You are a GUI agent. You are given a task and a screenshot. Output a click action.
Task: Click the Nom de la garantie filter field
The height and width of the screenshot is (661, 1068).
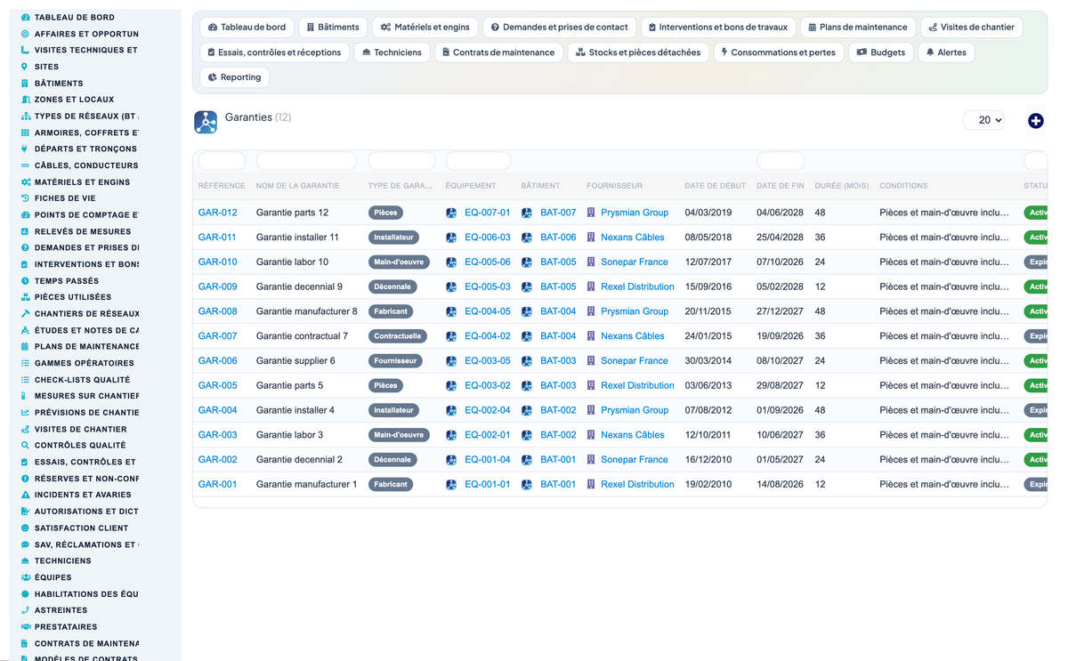pos(306,161)
